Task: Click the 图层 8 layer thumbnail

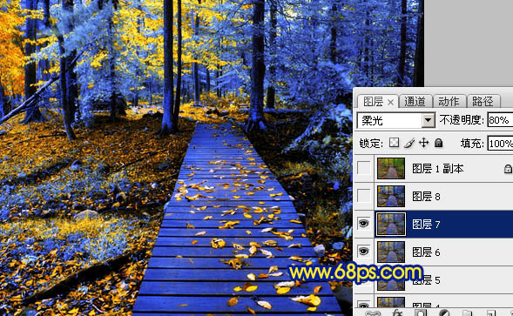Action: coord(391,196)
